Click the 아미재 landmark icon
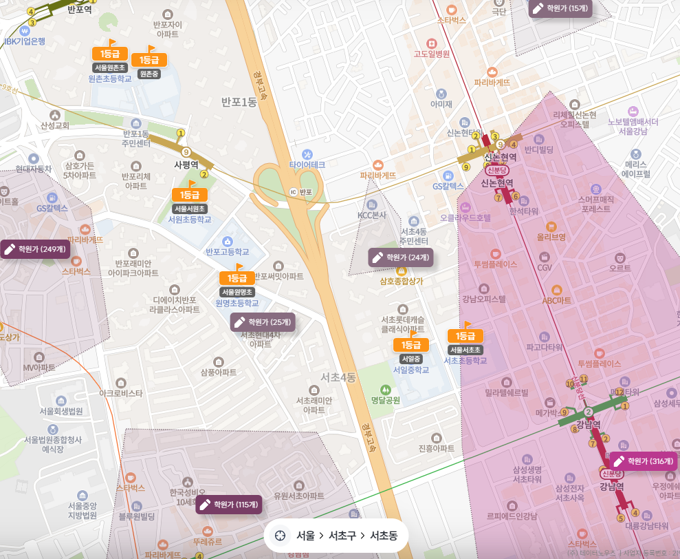This screenshot has height=559, width=680. [441, 94]
